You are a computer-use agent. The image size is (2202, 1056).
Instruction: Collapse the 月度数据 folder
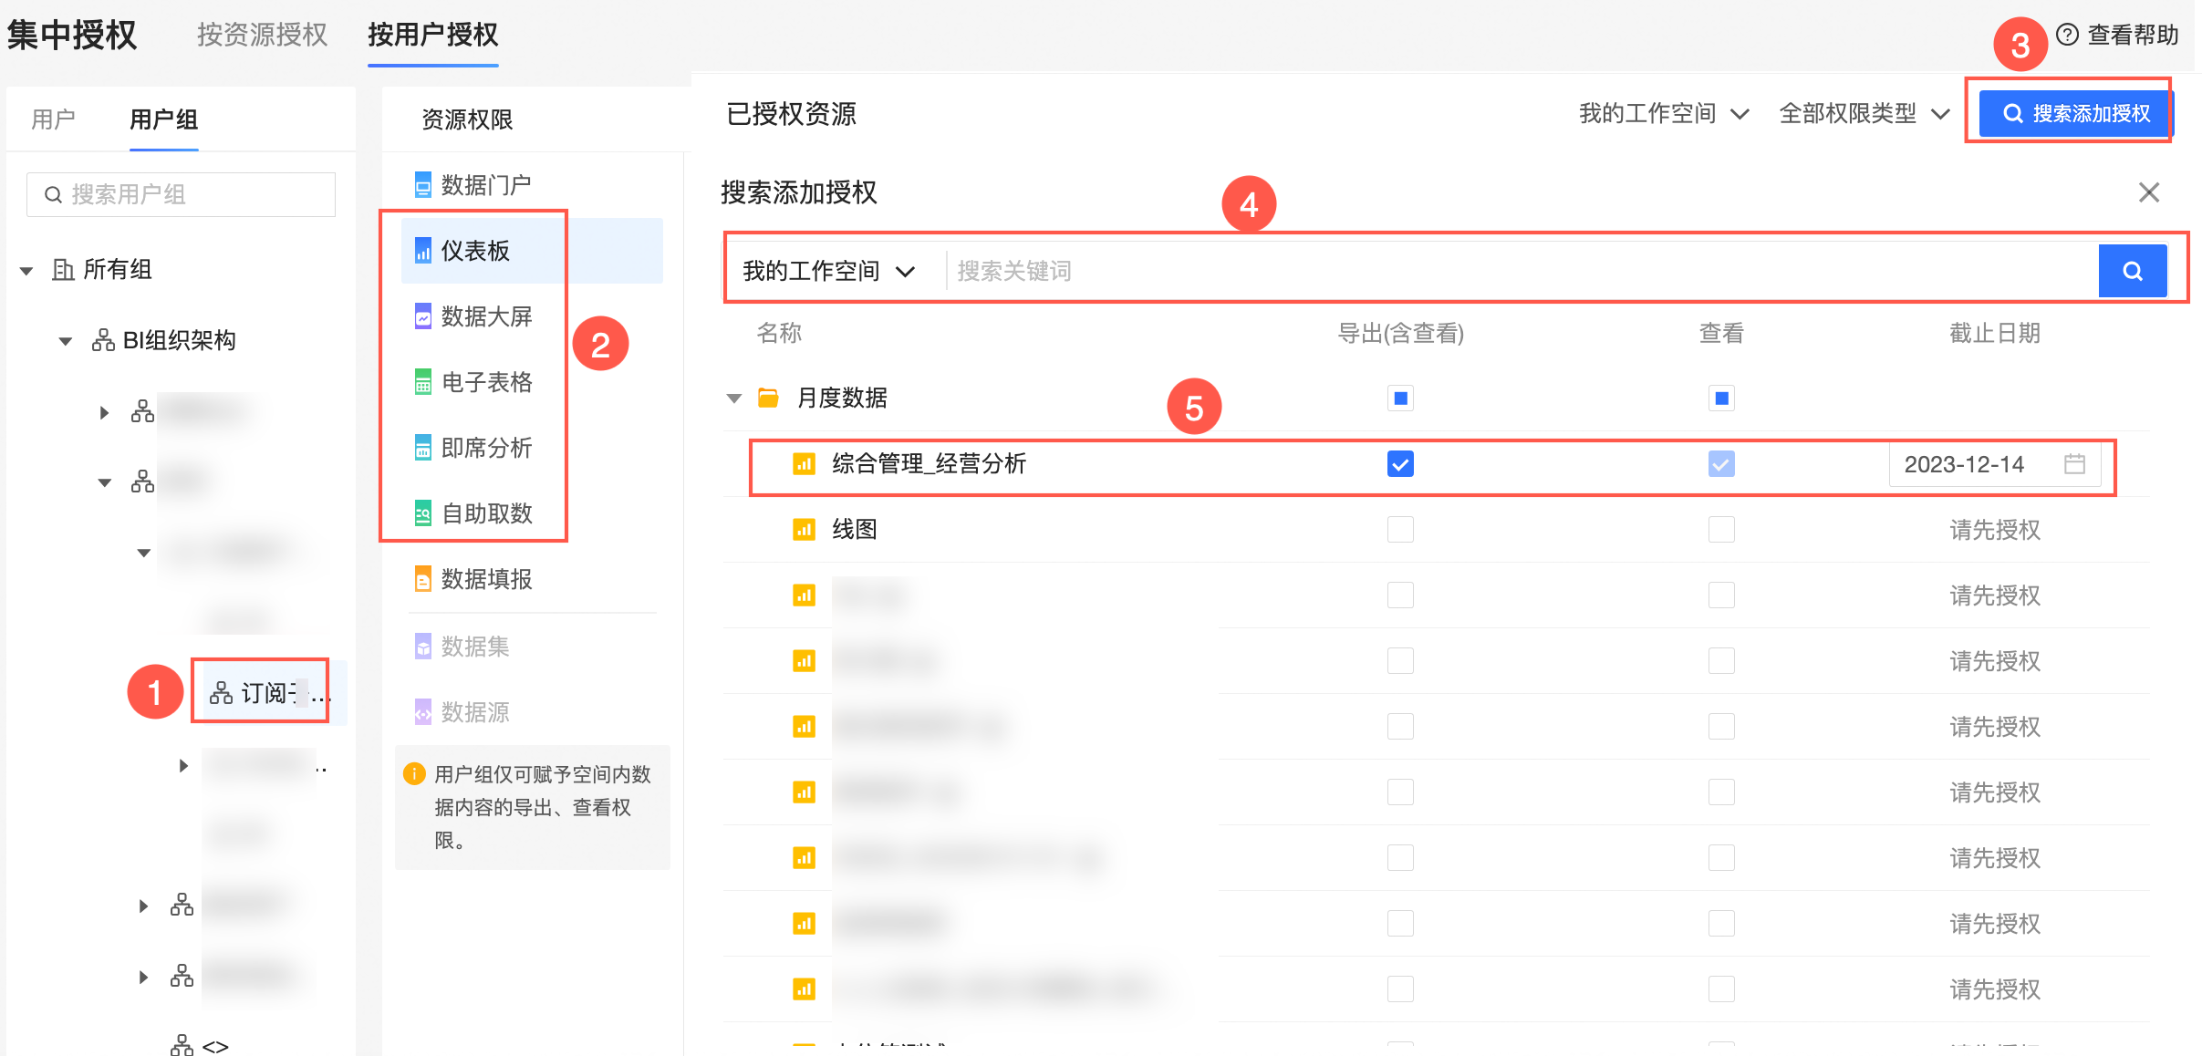click(x=734, y=399)
